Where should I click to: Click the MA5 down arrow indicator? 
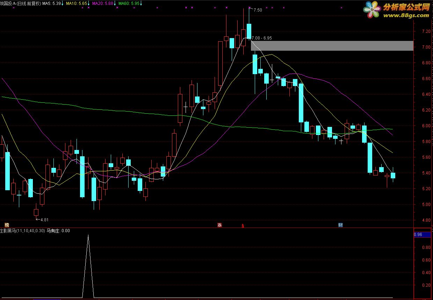pos(63,3)
